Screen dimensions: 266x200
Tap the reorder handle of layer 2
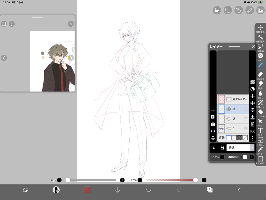[245, 119]
